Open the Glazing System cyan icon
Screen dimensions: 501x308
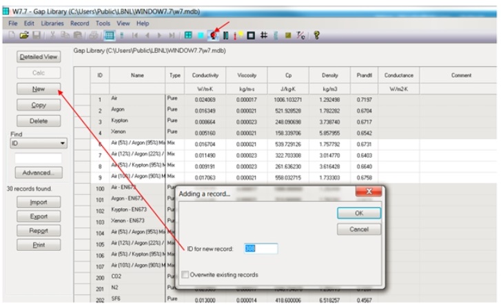201,35
